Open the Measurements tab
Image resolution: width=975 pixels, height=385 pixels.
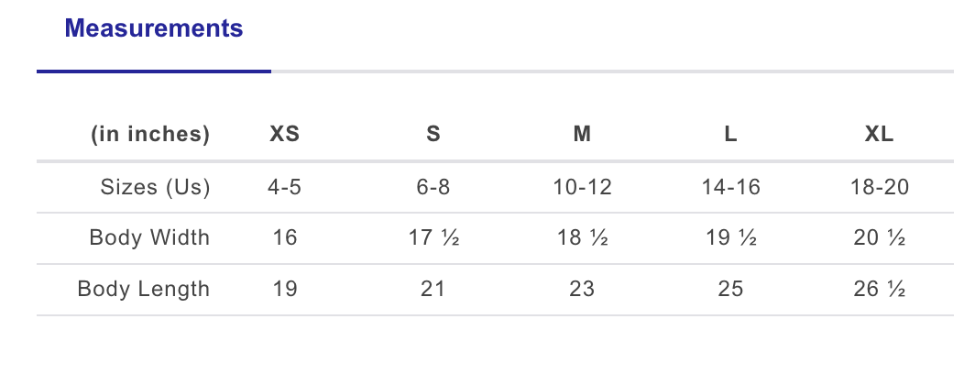tap(153, 28)
